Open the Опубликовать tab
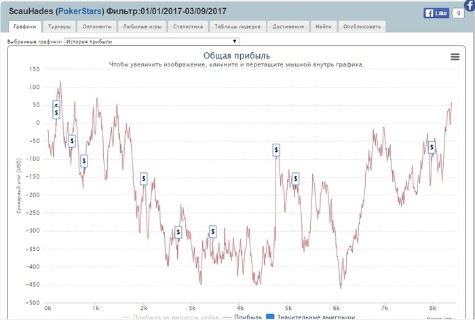Image resolution: width=475 pixels, height=320 pixels. 362,26
